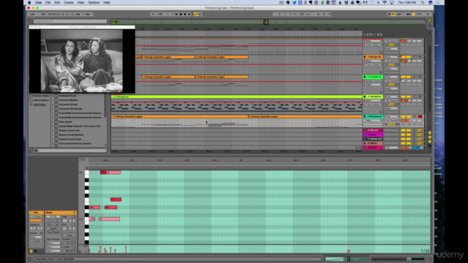Select Session Drums Studio in the browser

pos(70,139)
